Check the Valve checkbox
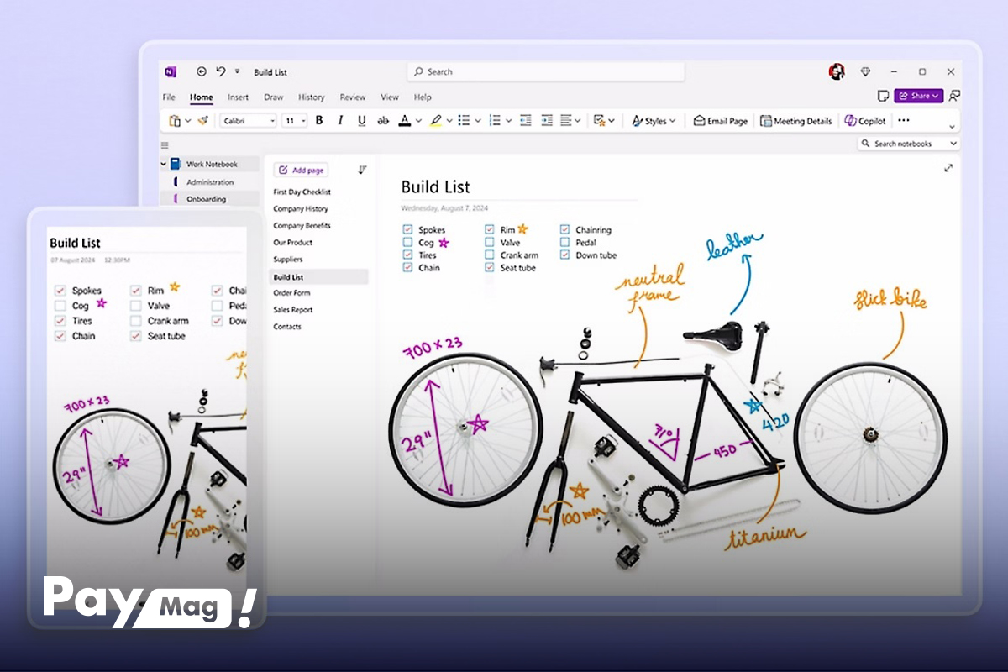Viewport: 1008px width, 672px height. point(490,243)
